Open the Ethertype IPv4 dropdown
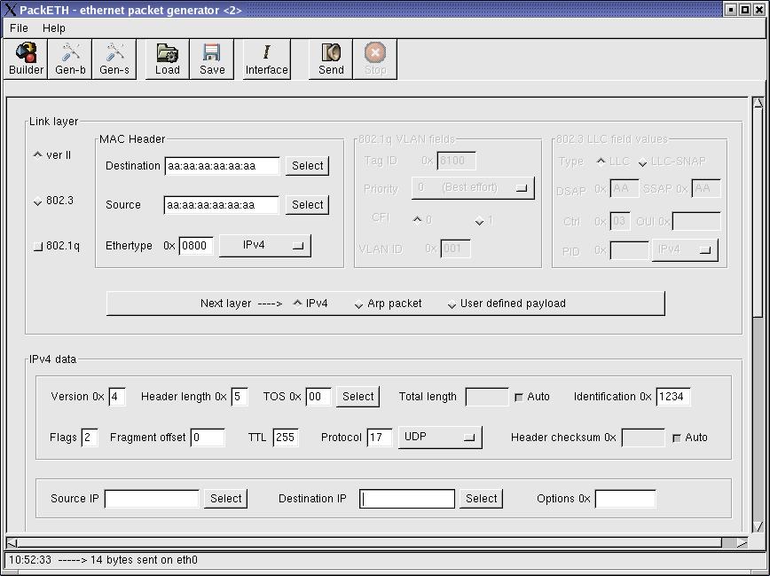Viewport: 770px width, 576px height. [264, 246]
